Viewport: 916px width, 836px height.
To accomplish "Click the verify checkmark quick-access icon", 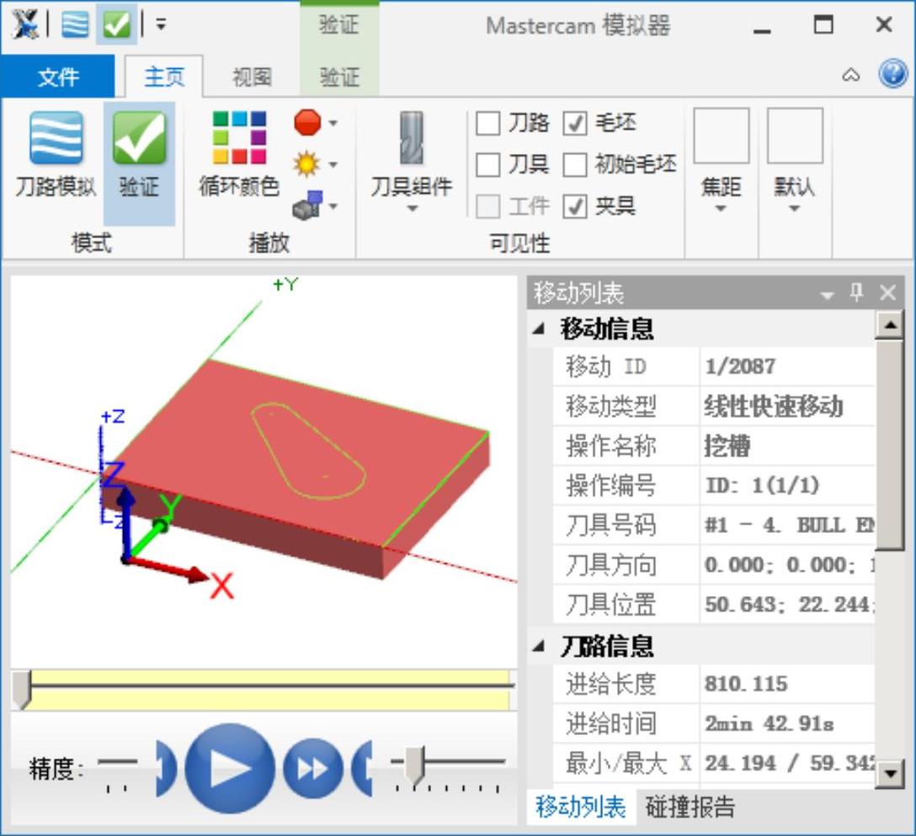I will (x=116, y=24).
